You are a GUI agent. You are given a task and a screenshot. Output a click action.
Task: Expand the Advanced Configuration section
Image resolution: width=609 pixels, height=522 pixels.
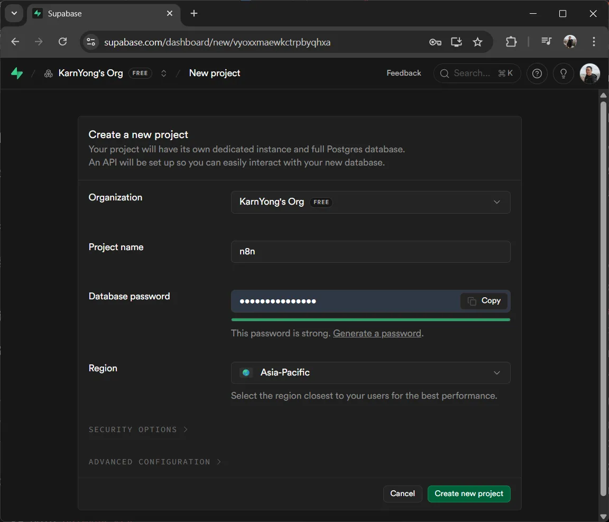[154, 462]
